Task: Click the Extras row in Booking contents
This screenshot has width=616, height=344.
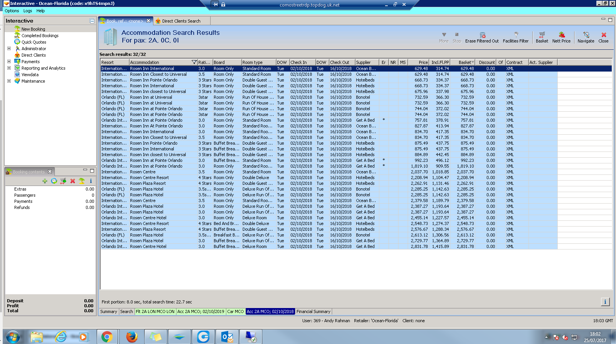Action: pos(50,189)
